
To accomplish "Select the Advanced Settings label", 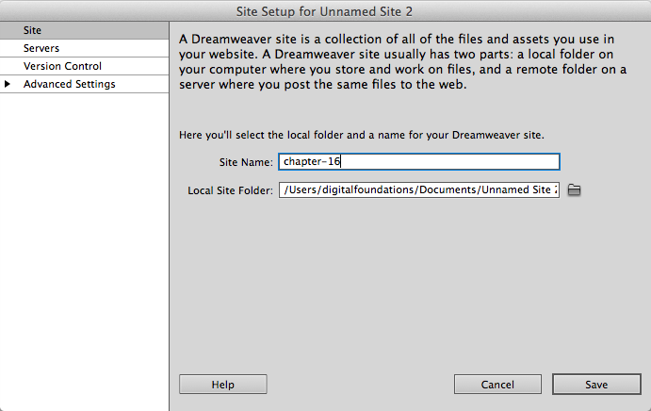I will point(70,85).
